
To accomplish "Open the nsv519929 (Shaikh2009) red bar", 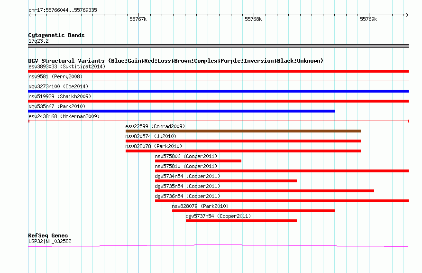I will (218, 101).
